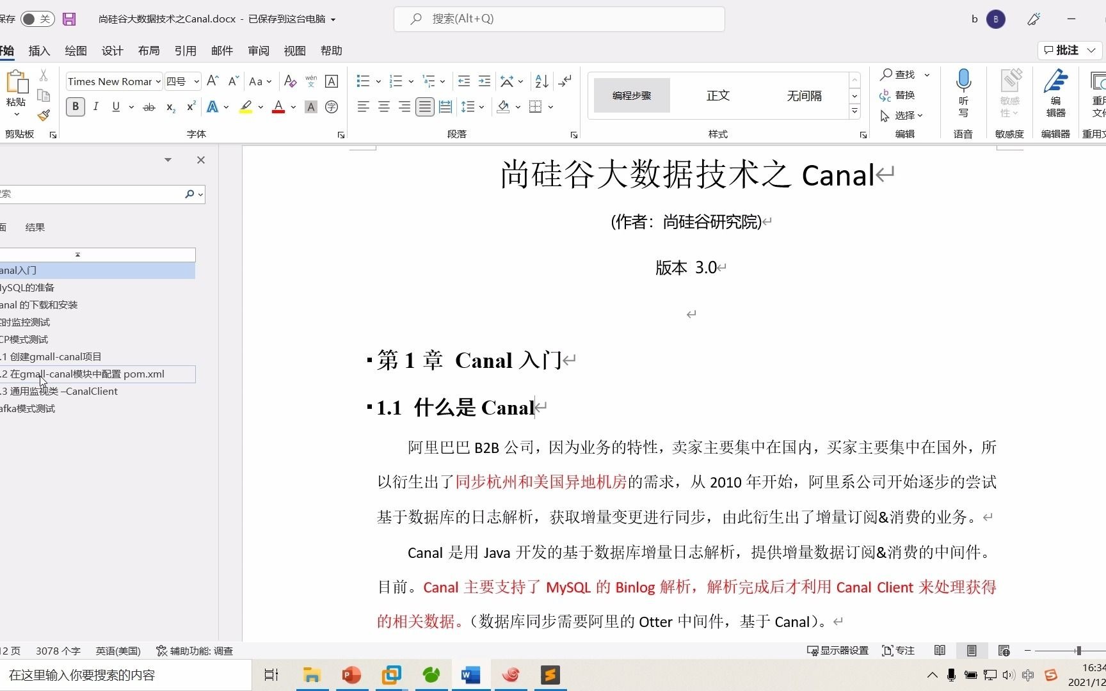The height and width of the screenshot is (691, 1106).
Task: Align text right
Action: coord(405,107)
